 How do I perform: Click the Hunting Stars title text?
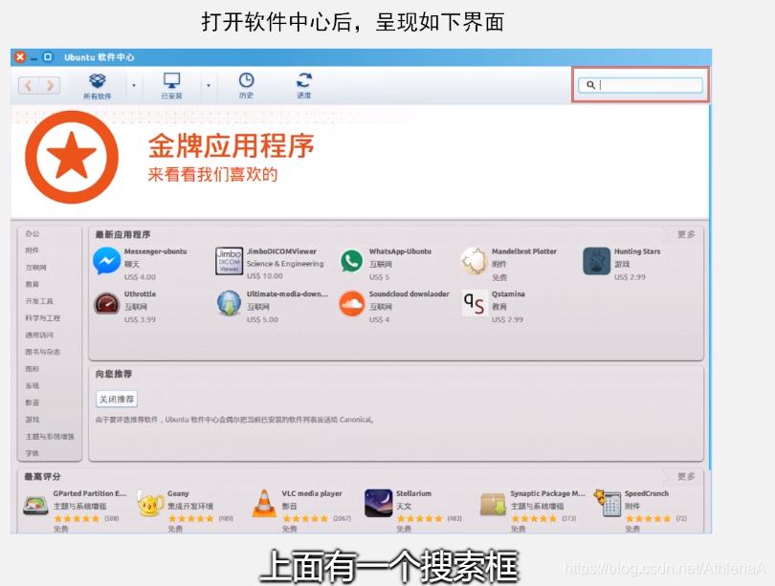(x=637, y=251)
